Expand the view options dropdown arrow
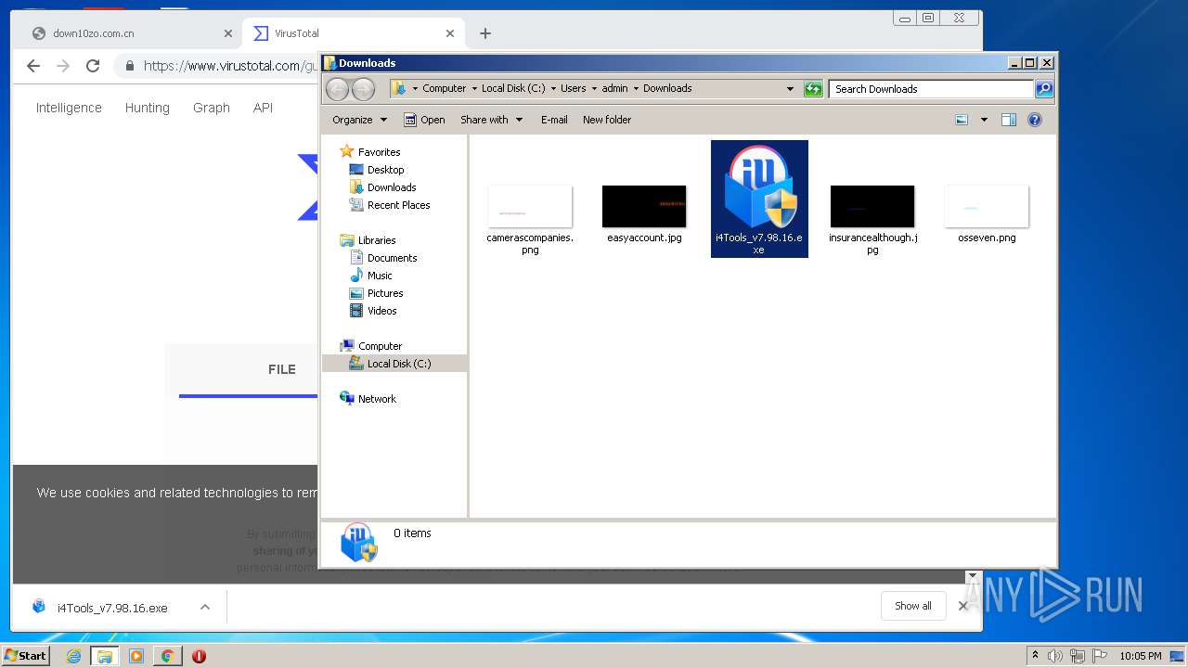The image size is (1188, 668). coord(984,120)
